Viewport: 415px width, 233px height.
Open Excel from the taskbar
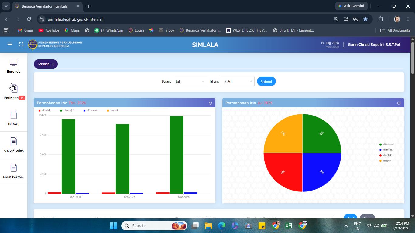[x=289, y=226]
